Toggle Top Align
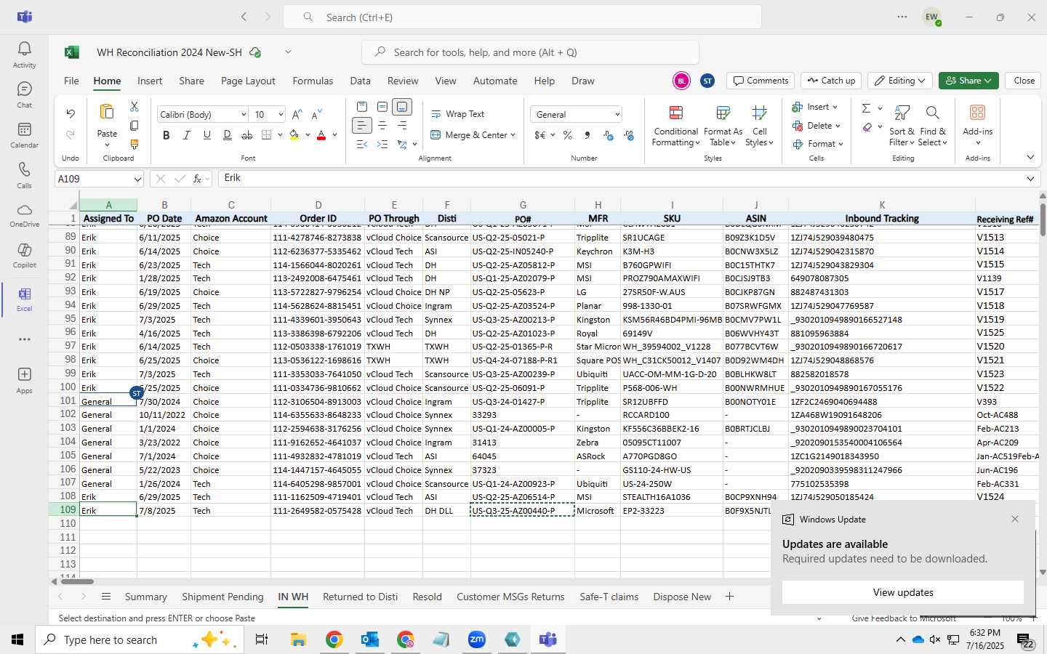Image resolution: width=1047 pixels, height=654 pixels. click(362, 107)
